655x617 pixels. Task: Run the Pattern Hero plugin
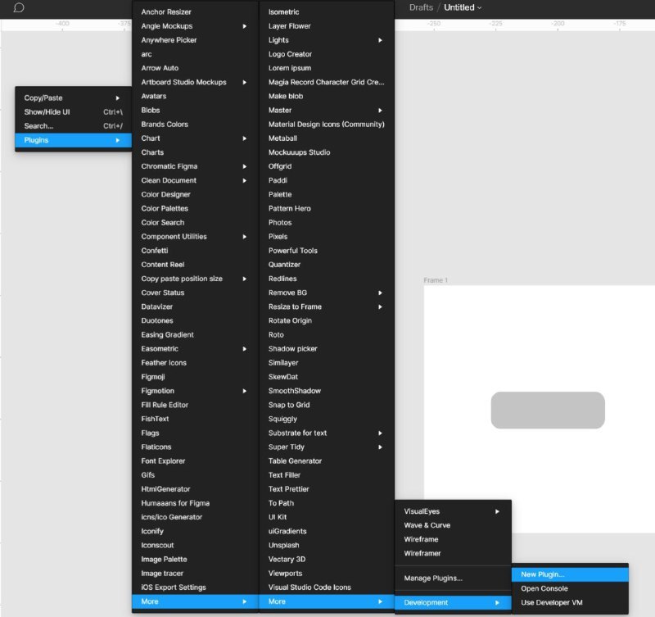tap(327, 209)
